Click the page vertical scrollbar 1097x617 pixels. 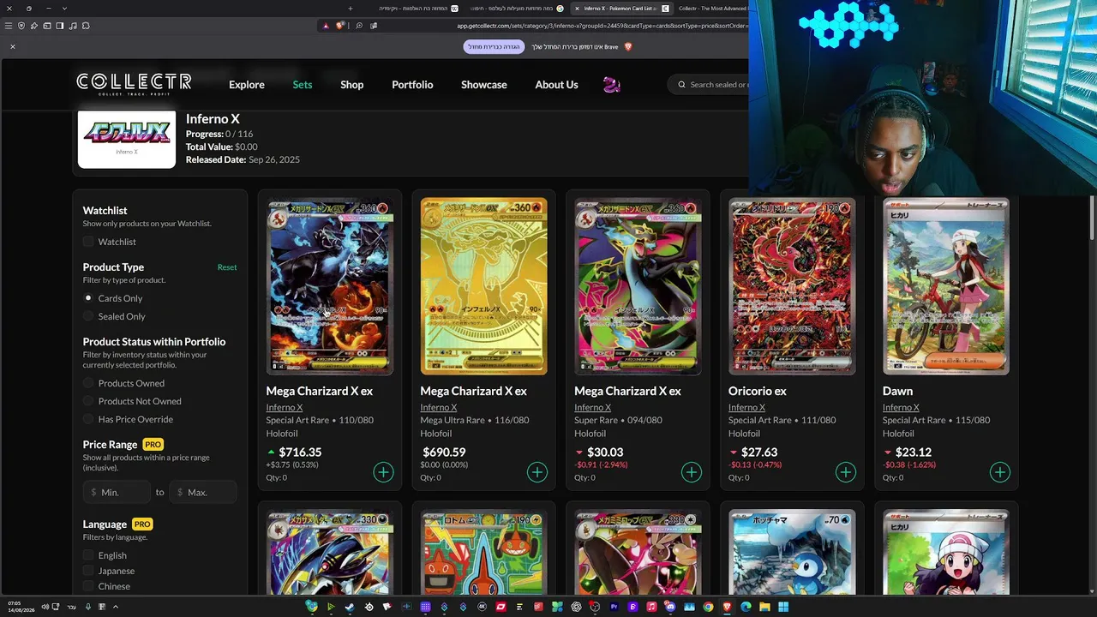click(1092, 219)
